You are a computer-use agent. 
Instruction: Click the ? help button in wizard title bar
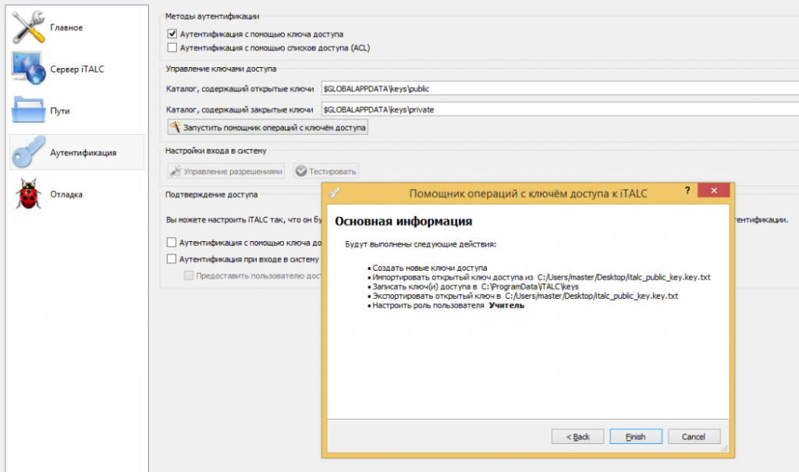click(x=687, y=190)
